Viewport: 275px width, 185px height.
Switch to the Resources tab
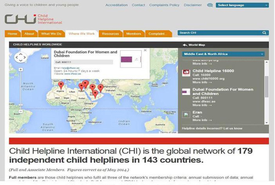pyautogui.click(x=110, y=34)
